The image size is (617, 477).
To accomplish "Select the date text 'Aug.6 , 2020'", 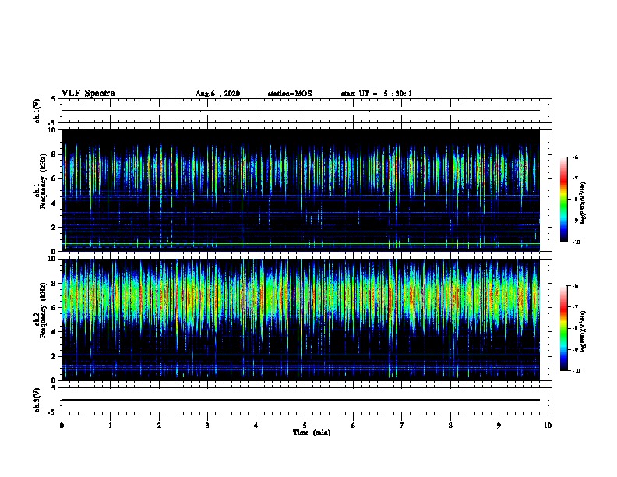I will coord(217,94).
